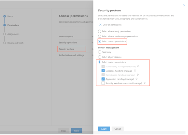
Task: Choose Select all read and manage permissions
Action: (x=99, y=36)
